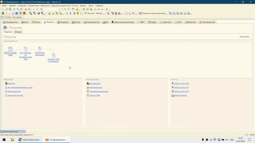255x143 pixels.
Task: Click the calculator icon in top toolbar
Action: pos(84,10)
